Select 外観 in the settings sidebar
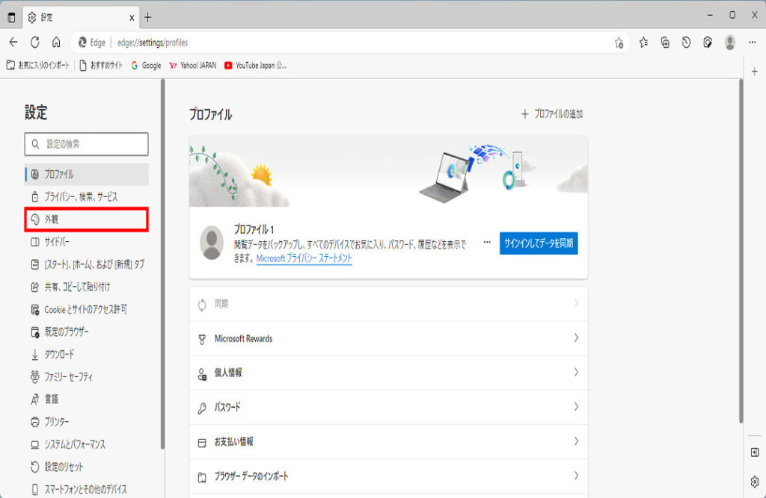This screenshot has height=498, width=766. coord(85,220)
